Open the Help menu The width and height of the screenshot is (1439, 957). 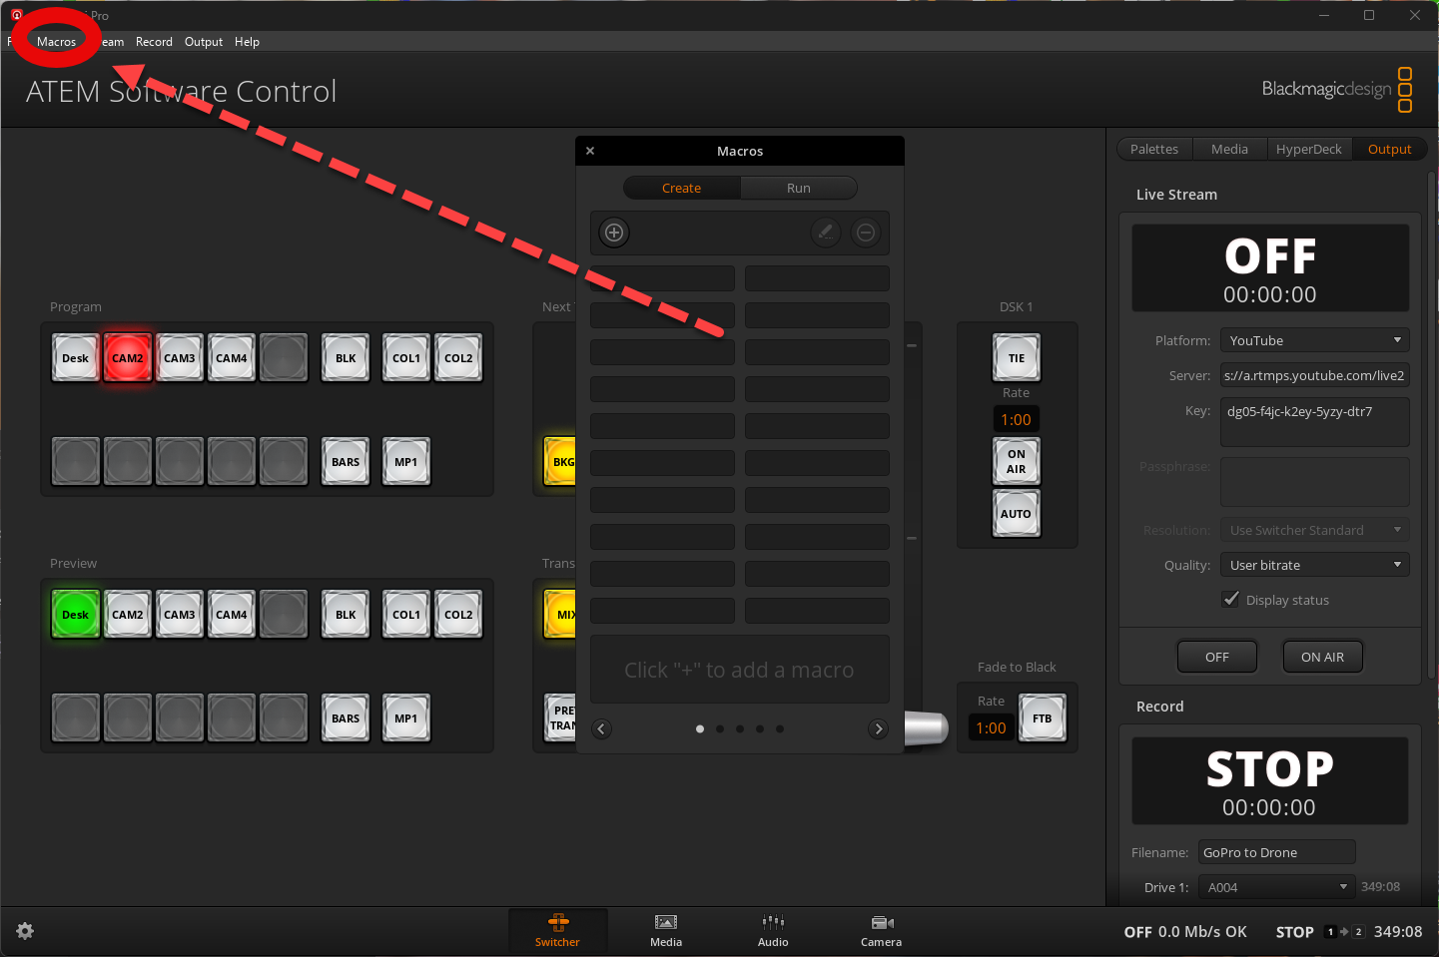247,42
